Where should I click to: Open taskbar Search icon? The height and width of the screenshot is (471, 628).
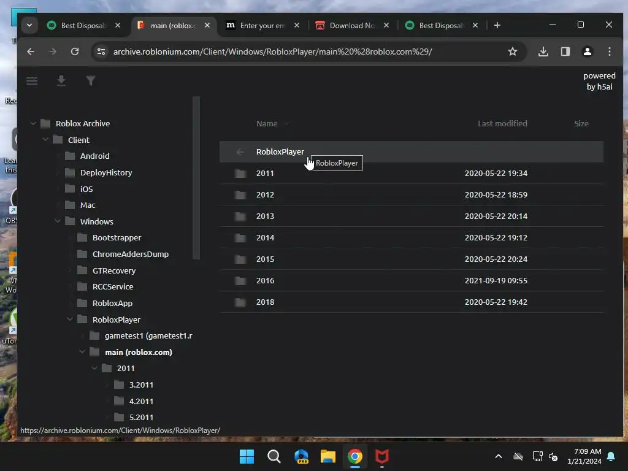tap(274, 456)
